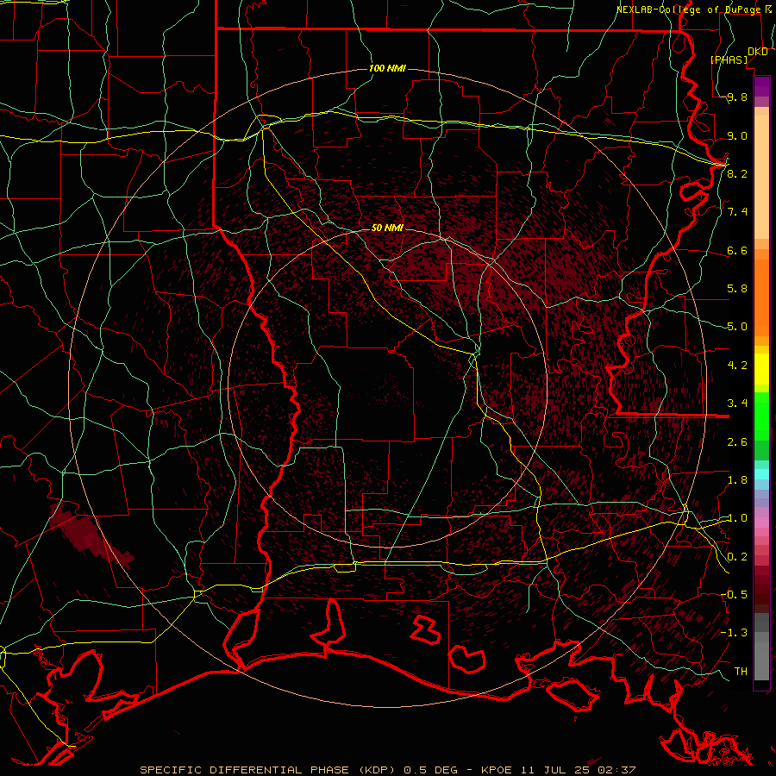Image resolution: width=776 pixels, height=776 pixels.
Task: Click the purple segment atop the color scale
Action: click(x=761, y=86)
